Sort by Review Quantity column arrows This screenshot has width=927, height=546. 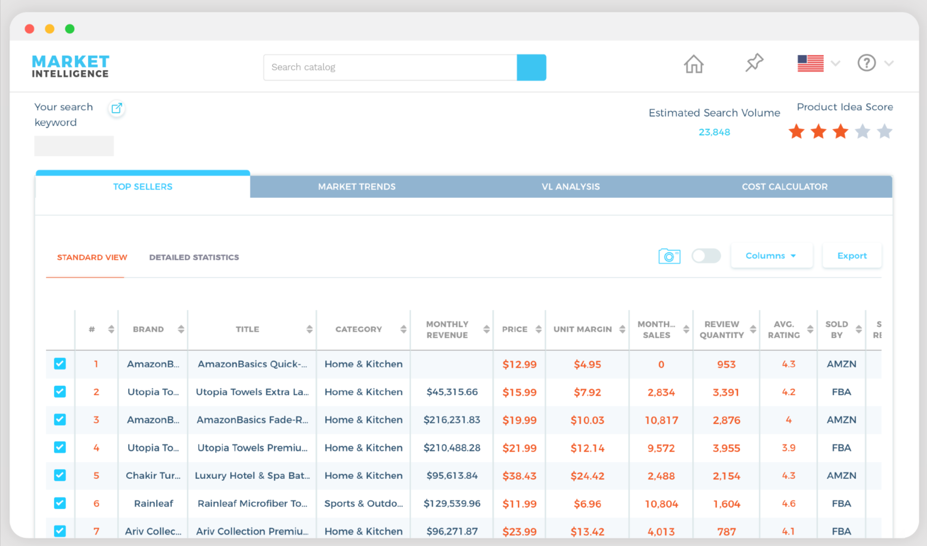click(753, 329)
